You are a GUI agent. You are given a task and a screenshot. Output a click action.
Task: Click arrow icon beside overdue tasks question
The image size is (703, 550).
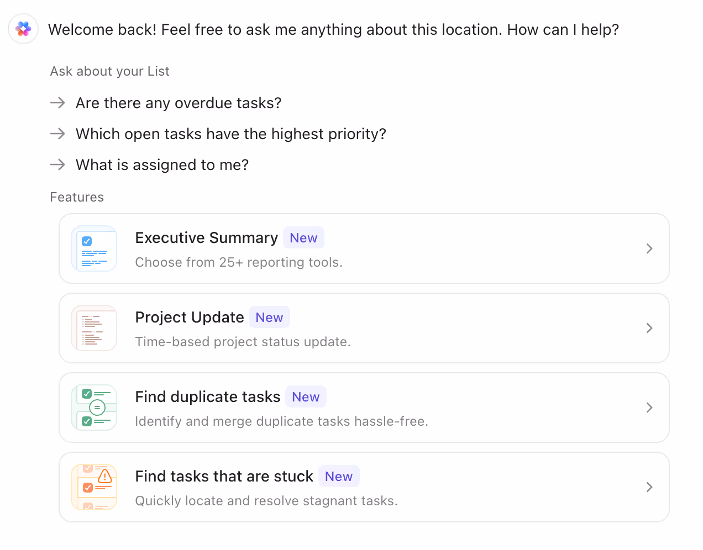57,103
